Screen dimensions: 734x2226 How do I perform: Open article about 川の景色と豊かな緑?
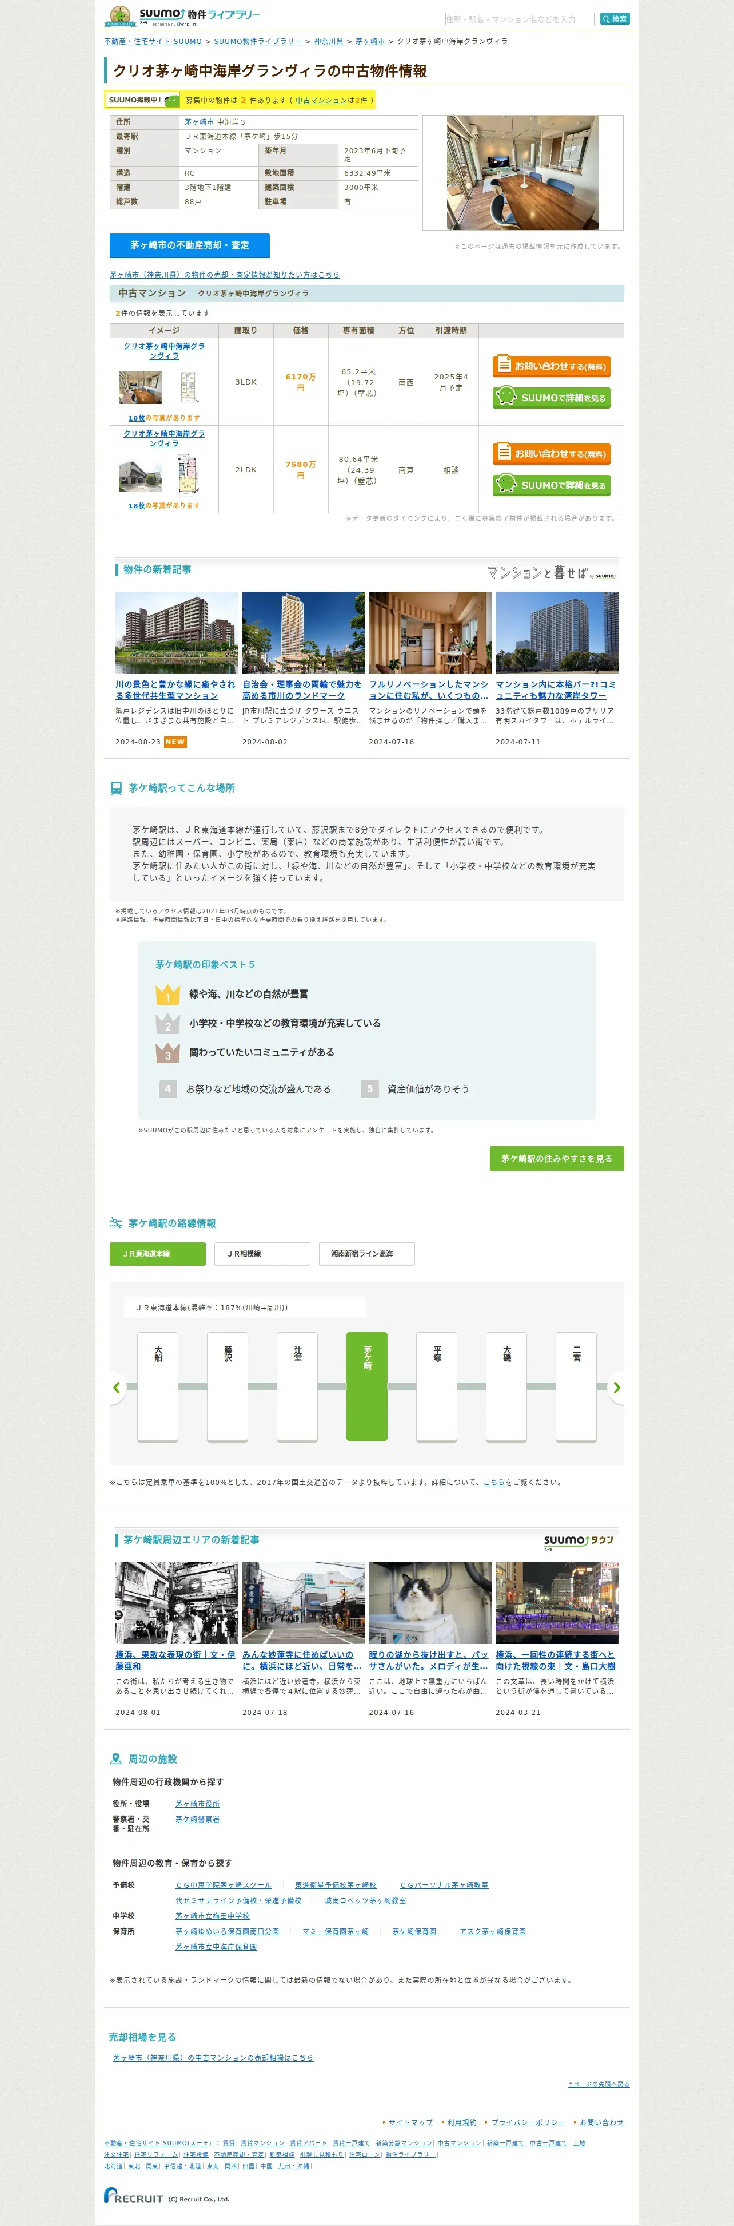[x=175, y=690]
